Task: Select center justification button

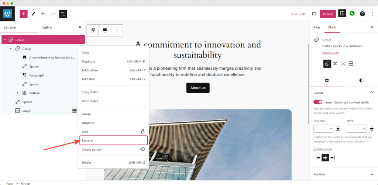Action: 325,158
